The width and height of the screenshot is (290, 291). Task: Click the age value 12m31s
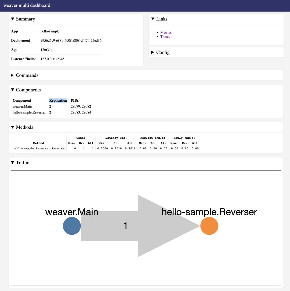click(x=46, y=50)
